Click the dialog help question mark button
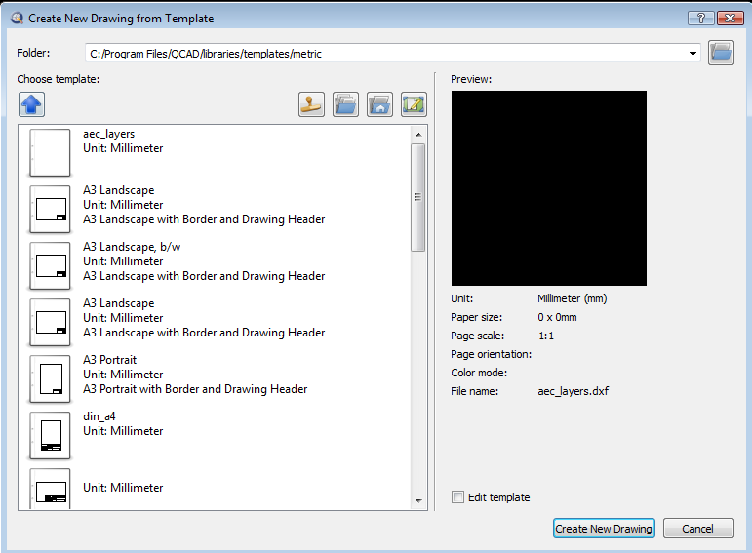This screenshot has height=553, width=752. [x=700, y=18]
